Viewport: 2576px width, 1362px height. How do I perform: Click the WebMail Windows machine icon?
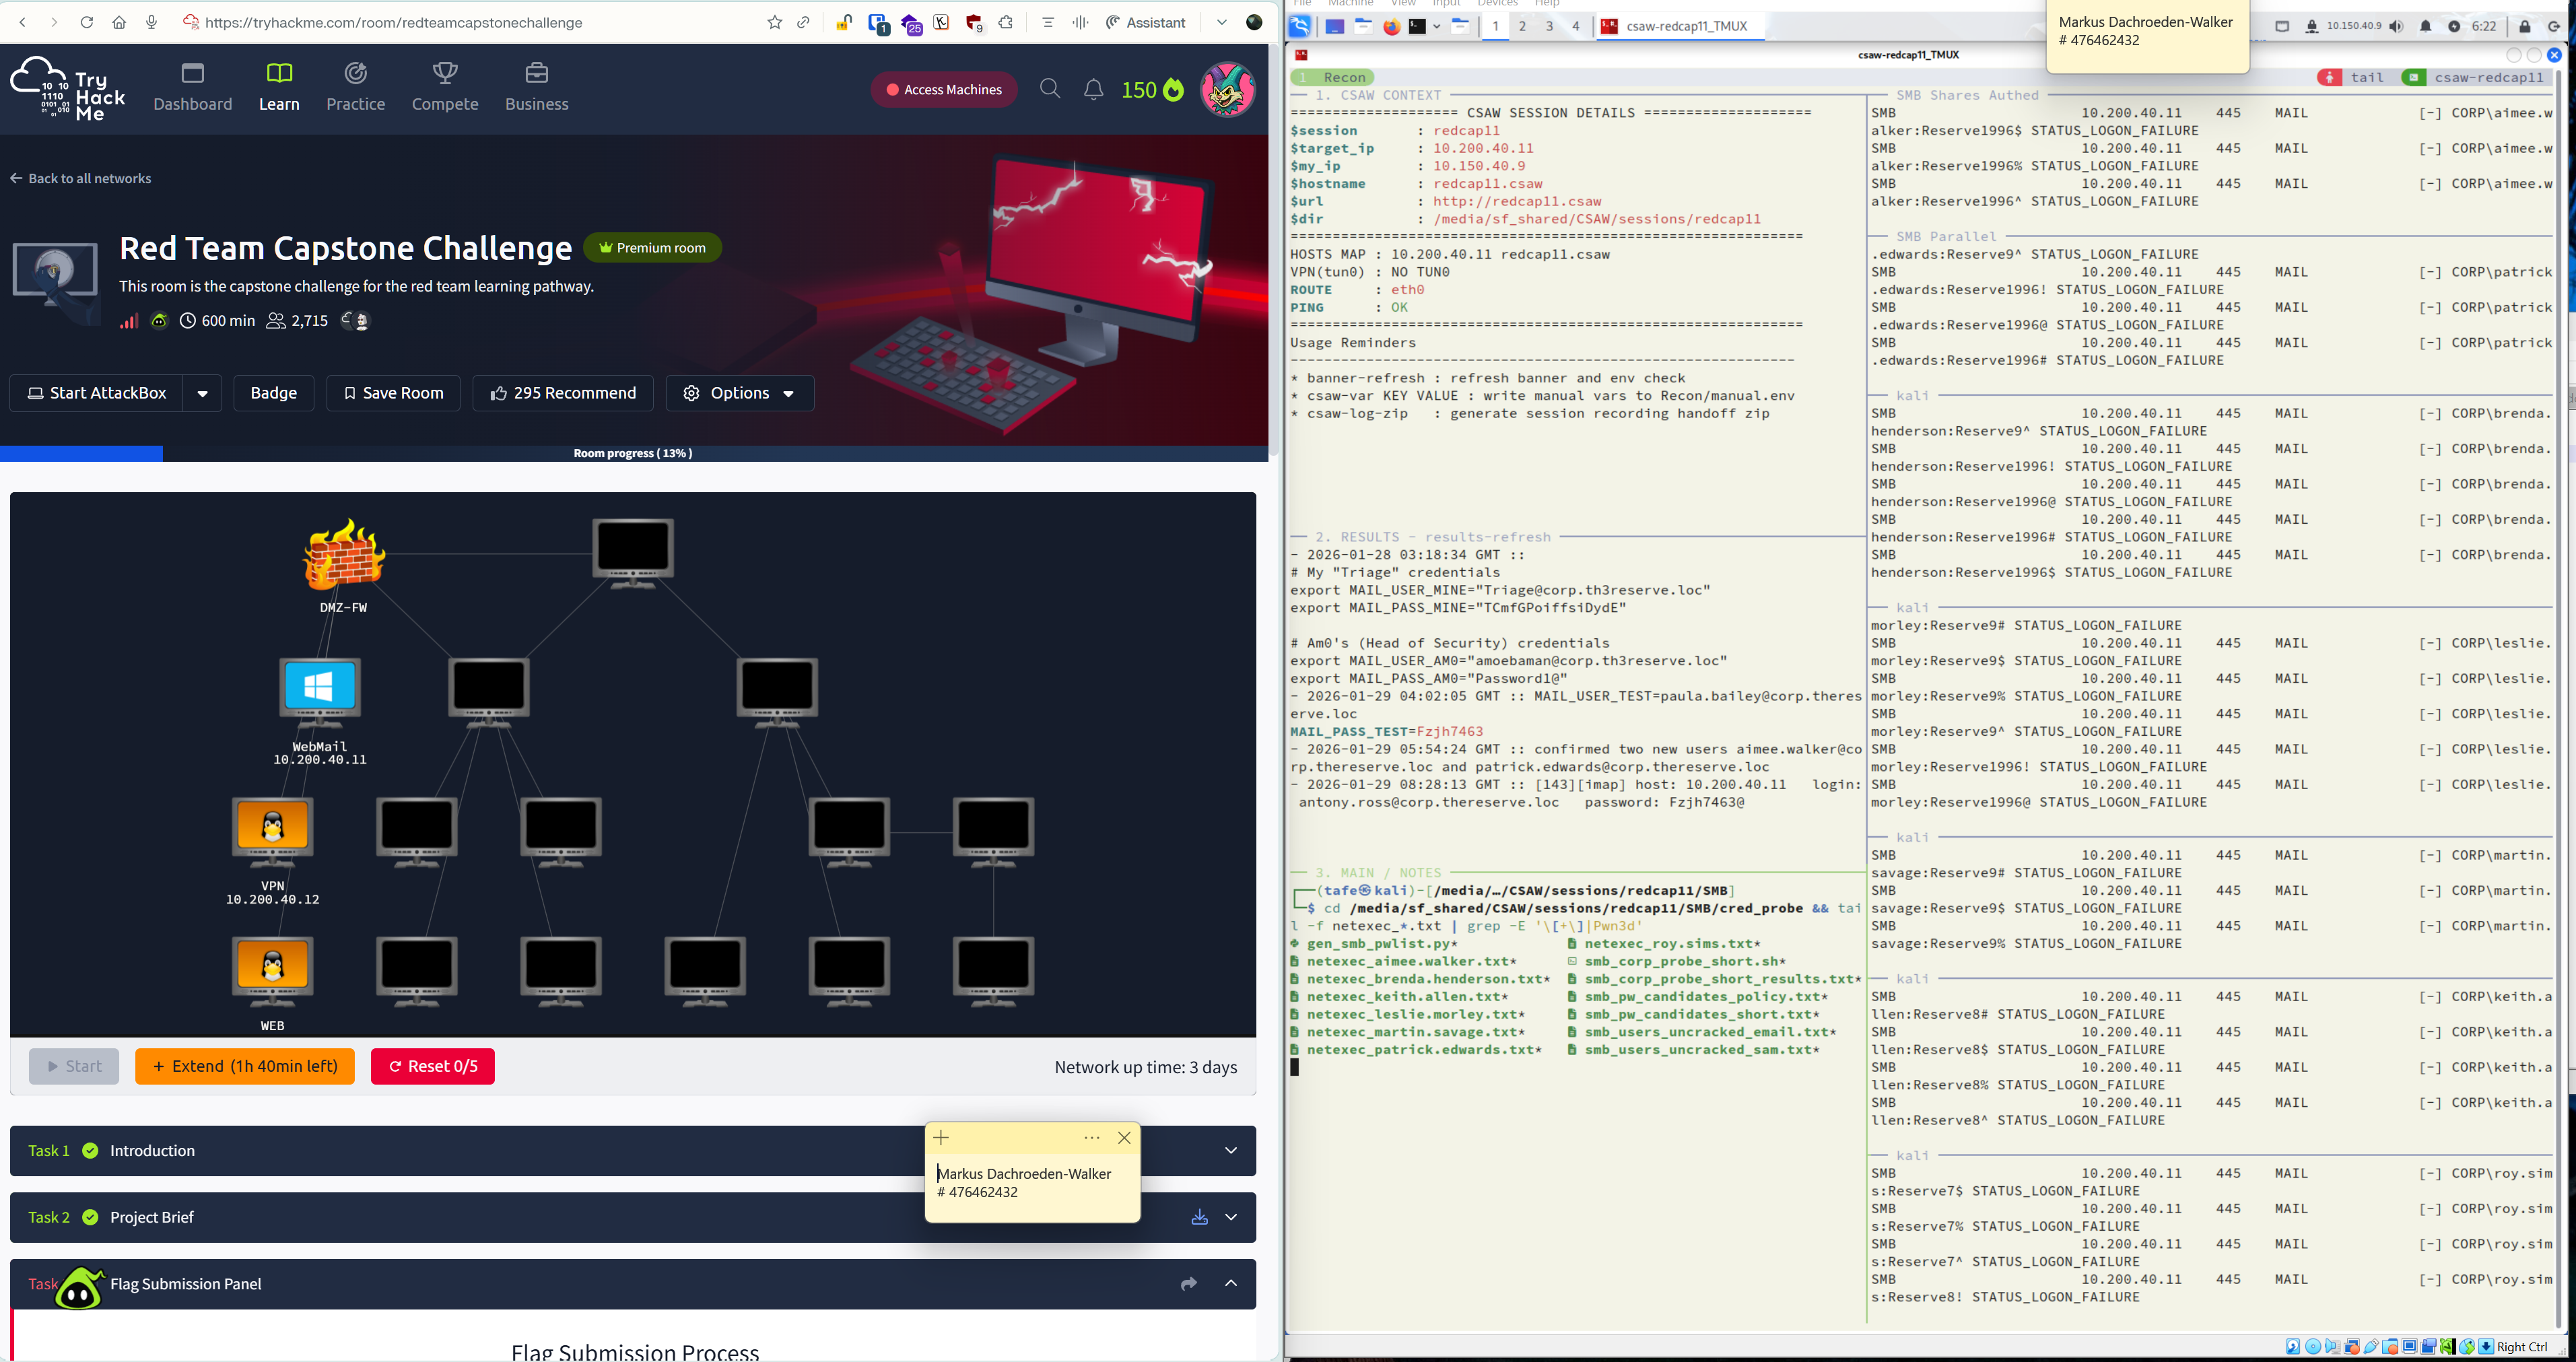[x=319, y=688]
